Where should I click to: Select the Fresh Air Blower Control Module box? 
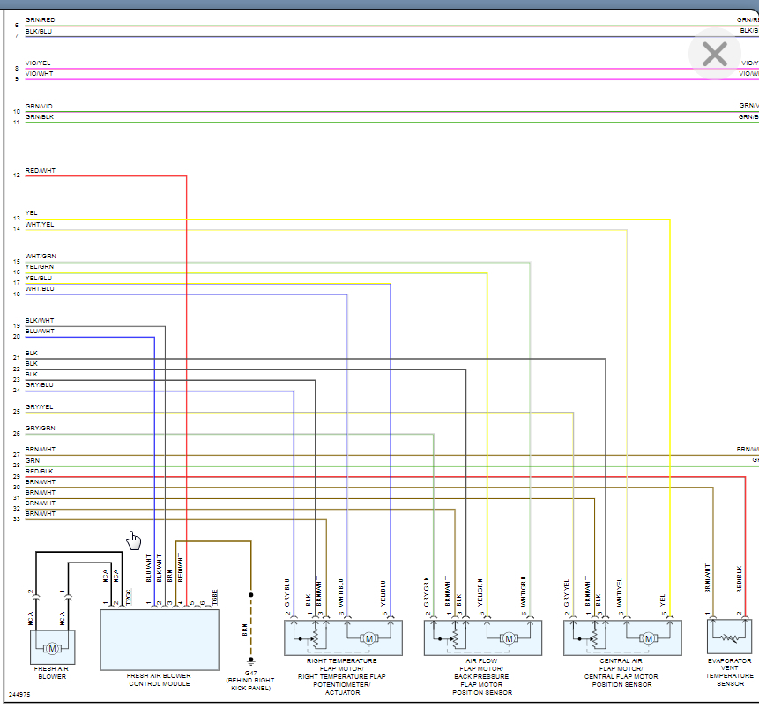pos(160,639)
